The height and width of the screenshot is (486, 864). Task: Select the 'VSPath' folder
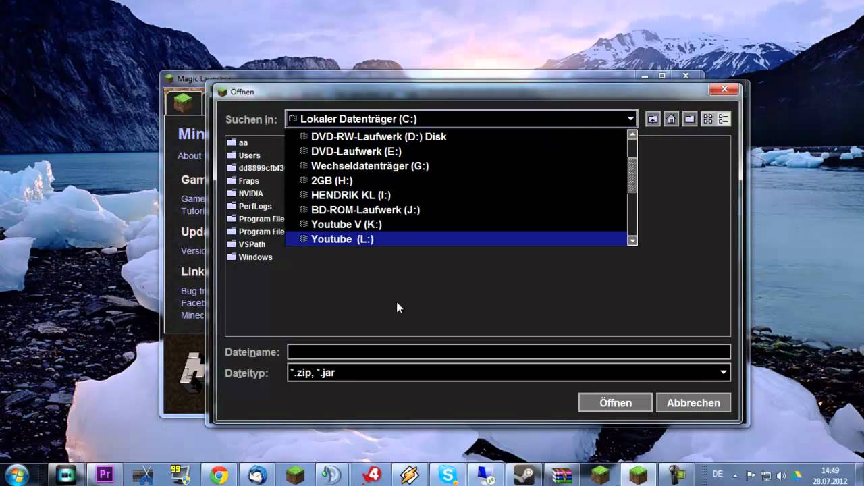(246, 244)
